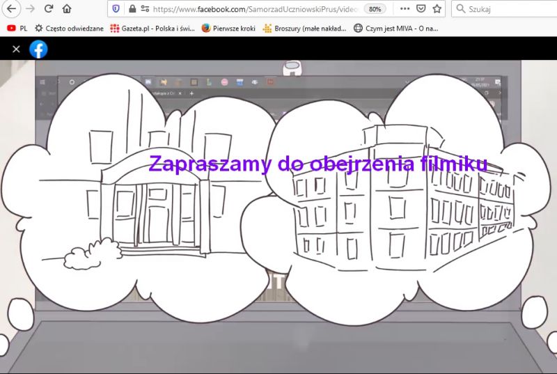
Task: Open the Czym jest MIVA bookmark
Action: pos(395,29)
